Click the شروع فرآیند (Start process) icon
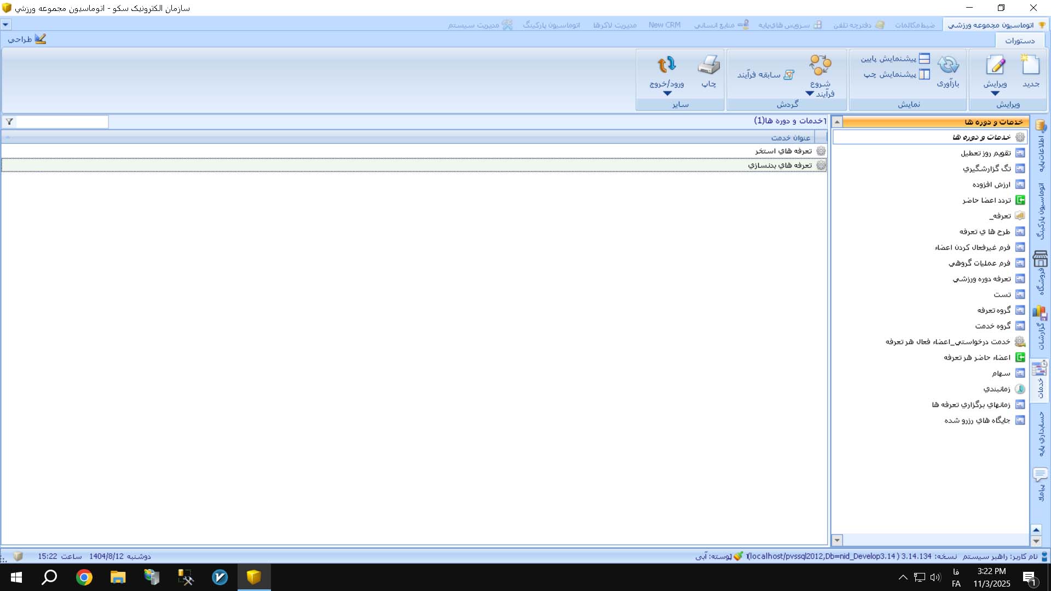The height and width of the screenshot is (591, 1051). 820,65
